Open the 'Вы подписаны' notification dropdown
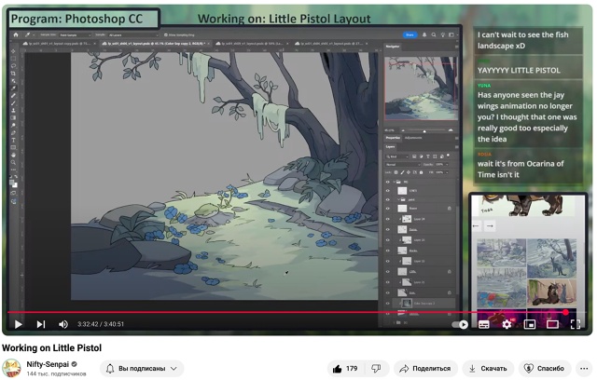The width and height of the screenshot is (597, 380). [x=142, y=369]
